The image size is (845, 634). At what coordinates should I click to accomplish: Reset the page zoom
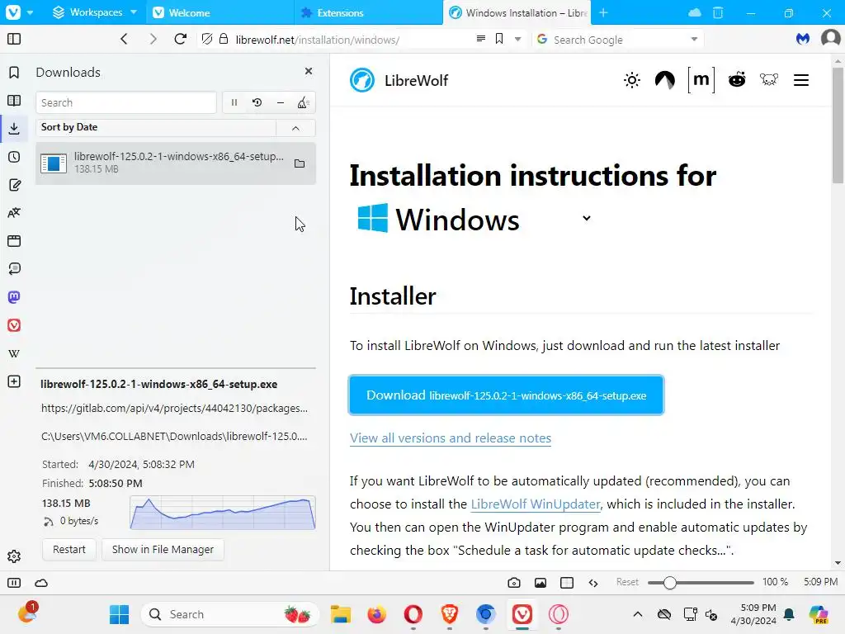point(627,582)
